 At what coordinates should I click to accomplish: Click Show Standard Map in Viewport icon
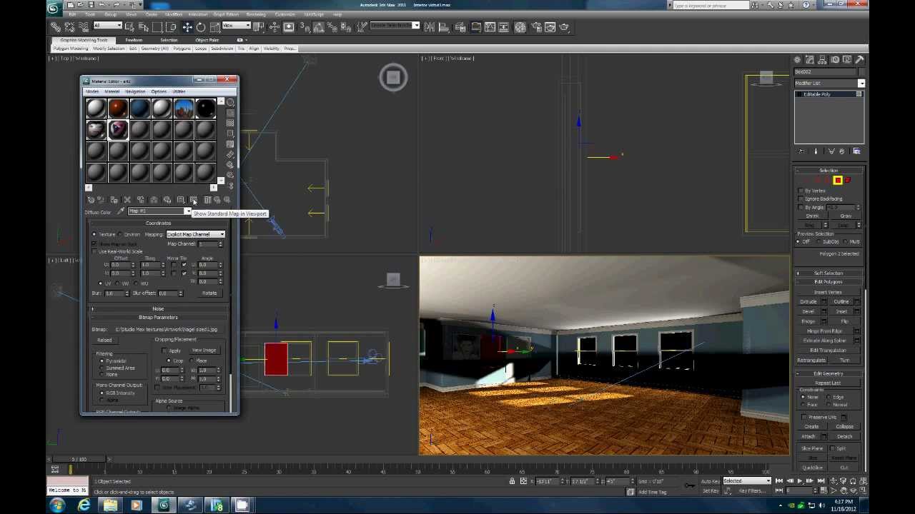(193, 200)
